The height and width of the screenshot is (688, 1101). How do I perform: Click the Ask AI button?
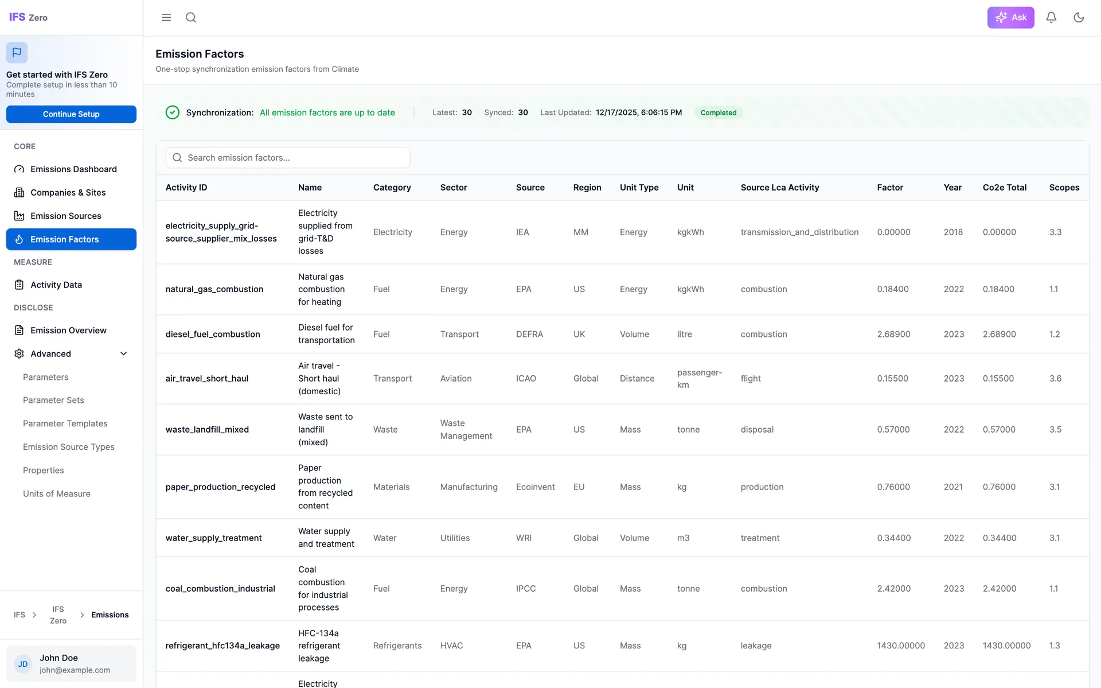click(x=1010, y=17)
